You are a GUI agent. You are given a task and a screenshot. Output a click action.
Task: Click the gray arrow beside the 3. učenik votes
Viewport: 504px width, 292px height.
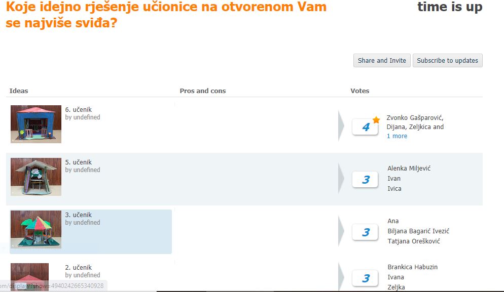pos(341,231)
